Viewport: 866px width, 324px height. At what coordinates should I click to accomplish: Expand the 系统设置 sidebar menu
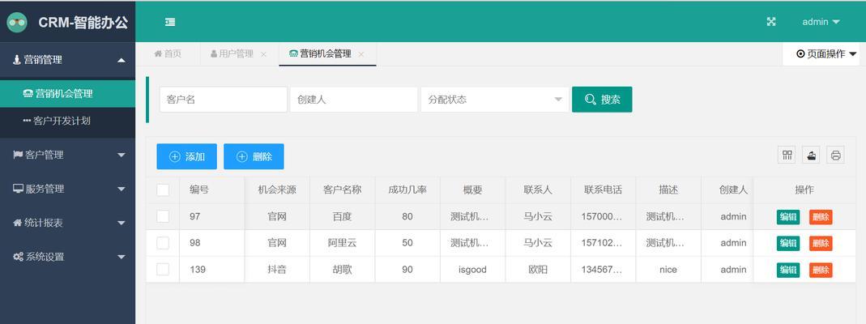pyautogui.click(x=67, y=257)
